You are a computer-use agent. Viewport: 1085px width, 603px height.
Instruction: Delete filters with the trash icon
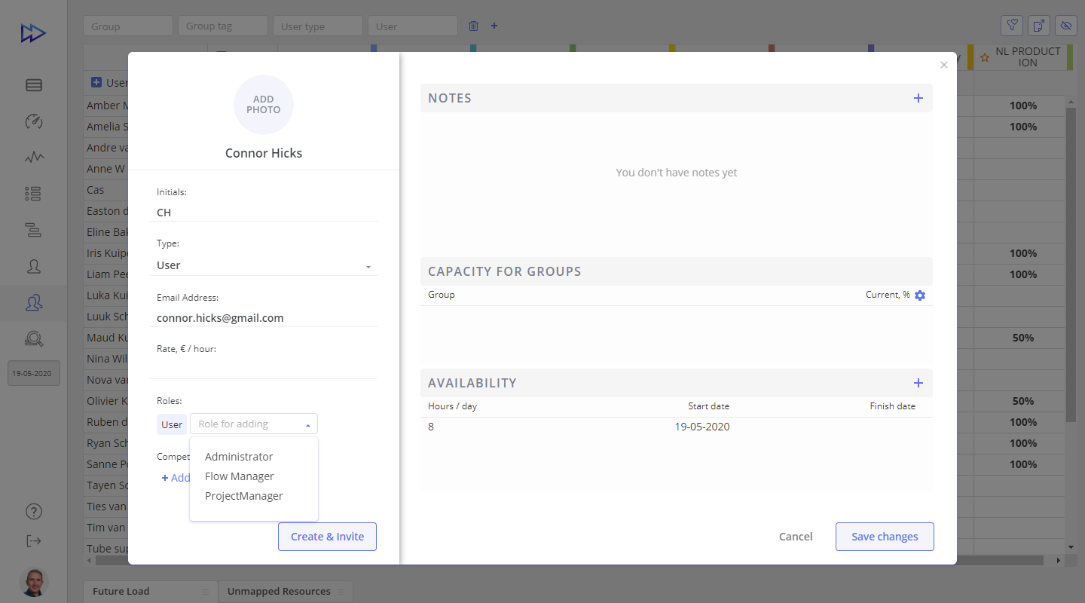[x=473, y=26]
